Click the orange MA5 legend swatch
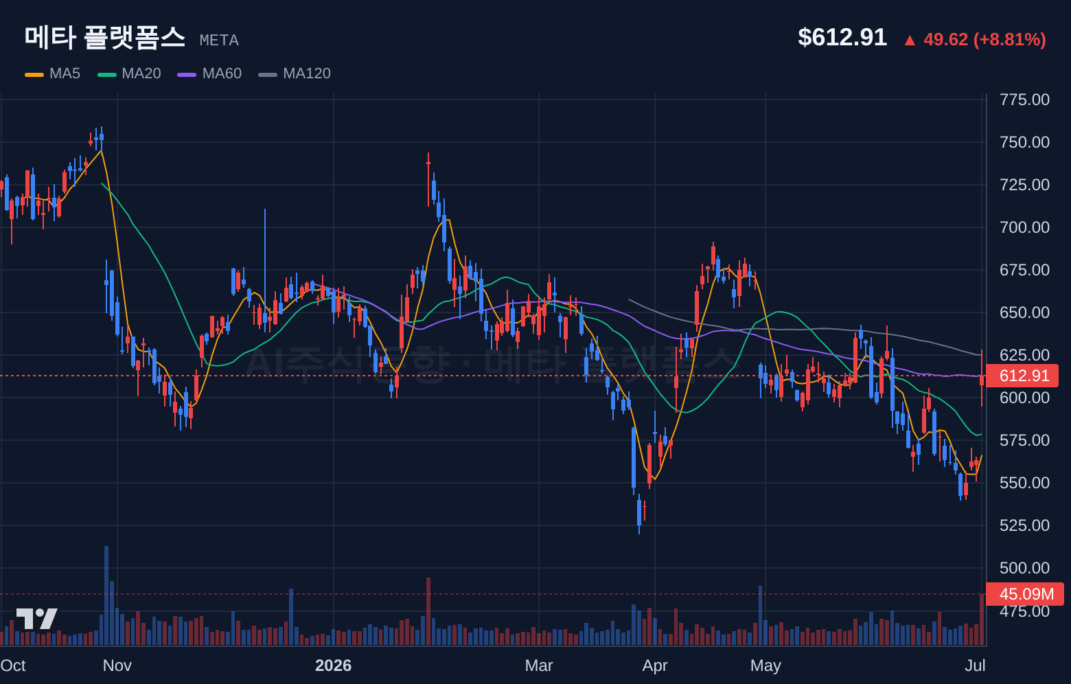 click(34, 74)
